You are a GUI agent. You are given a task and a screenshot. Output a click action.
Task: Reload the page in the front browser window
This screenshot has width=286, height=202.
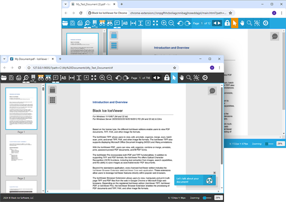click(20, 68)
